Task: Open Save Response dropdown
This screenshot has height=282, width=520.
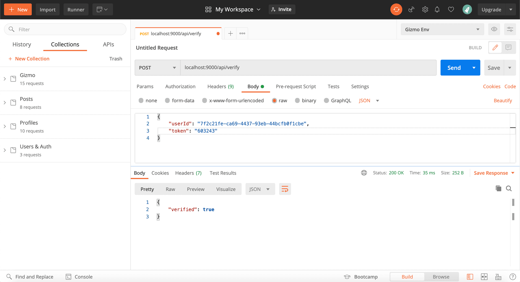Action: click(x=494, y=173)
